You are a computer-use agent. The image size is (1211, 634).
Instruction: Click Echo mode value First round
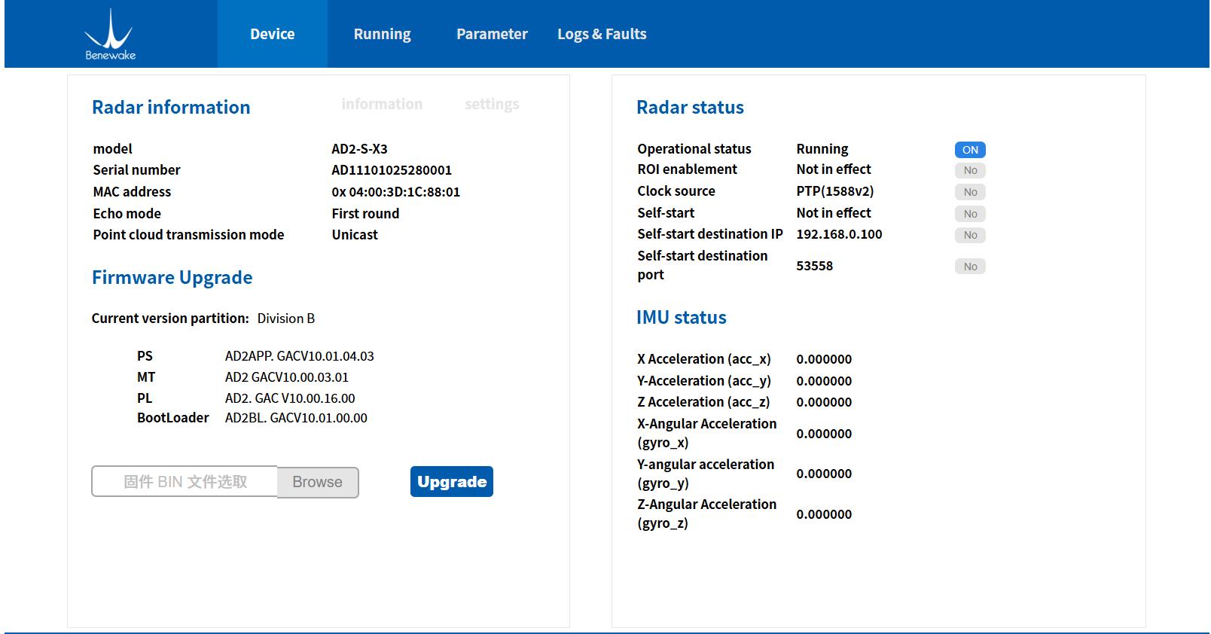click(365, 214)
